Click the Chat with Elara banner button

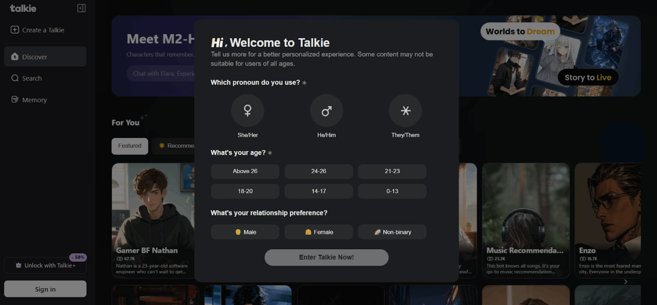[160, 74]
